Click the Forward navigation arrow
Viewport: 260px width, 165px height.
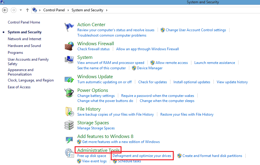click(x=14, y=10)
